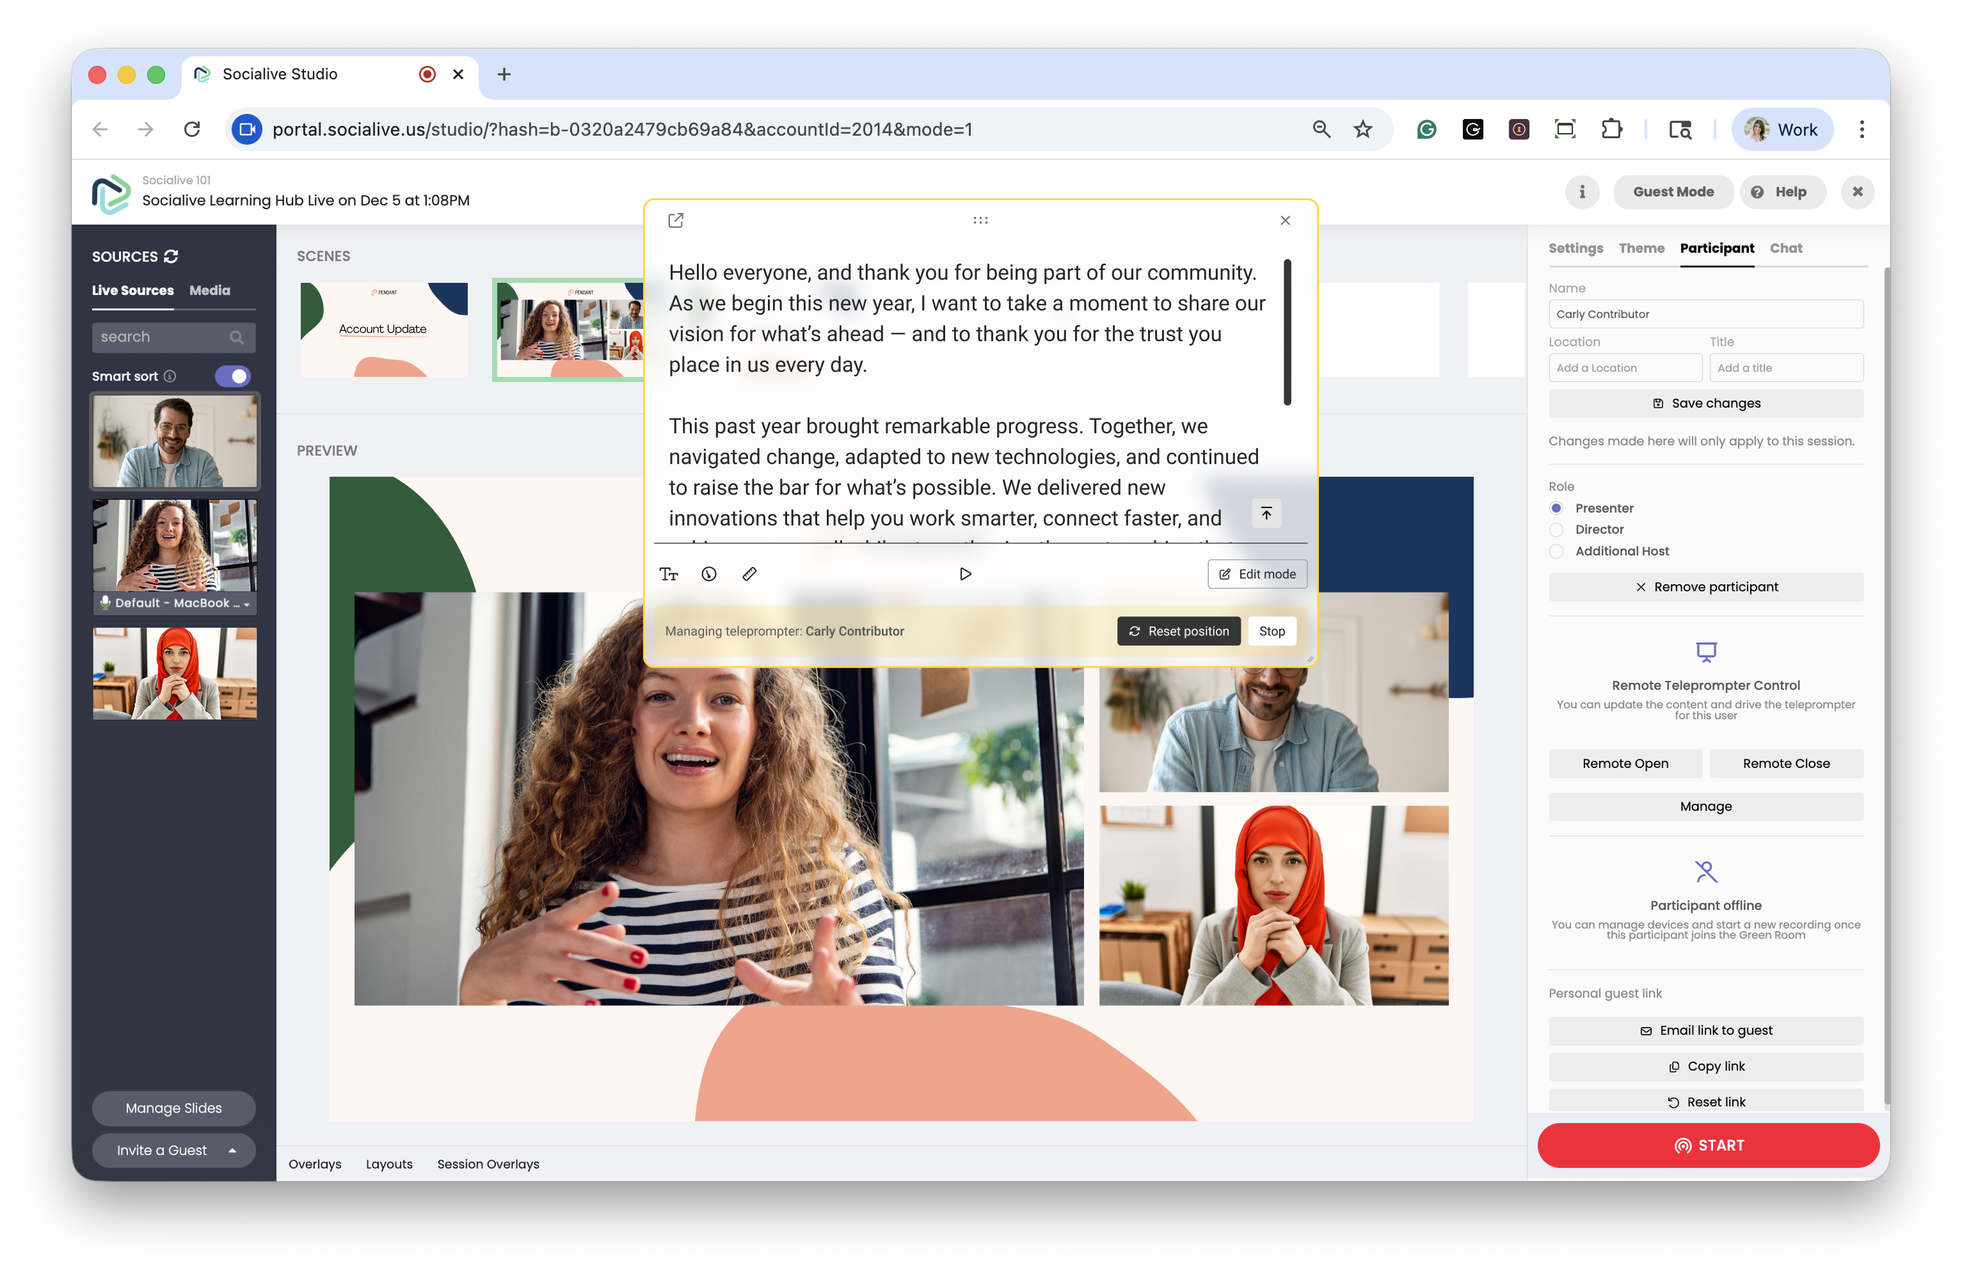The image size is (1962, 1276).
Task: Click the session info icon
Action: click(1582, 192)
